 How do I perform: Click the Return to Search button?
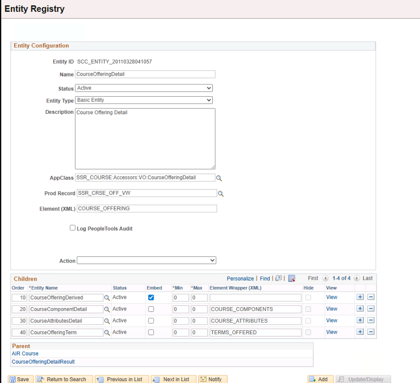62,379
